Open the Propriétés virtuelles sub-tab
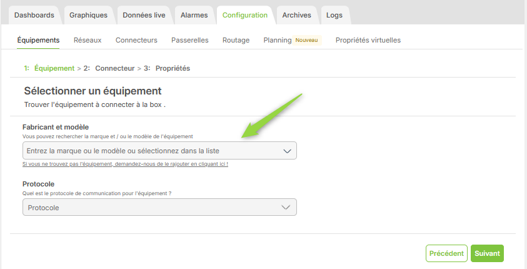The height and width of the screenshot is (269, 527). tap(368, 40)
